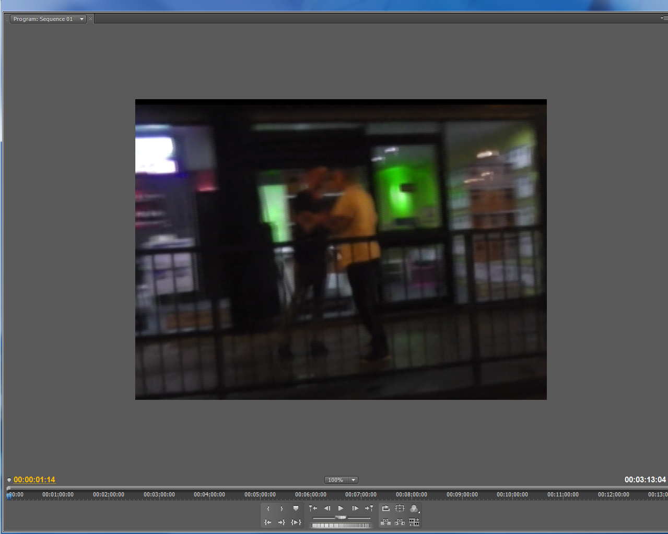This screenshot has width=668, height=534.
Task: Step back one frame
Action: click(327, 508)
